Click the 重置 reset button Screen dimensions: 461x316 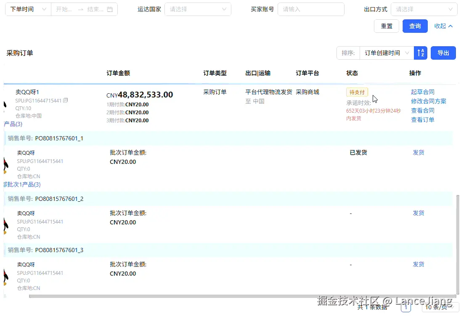pyautogui.click(x=387, y=26)
